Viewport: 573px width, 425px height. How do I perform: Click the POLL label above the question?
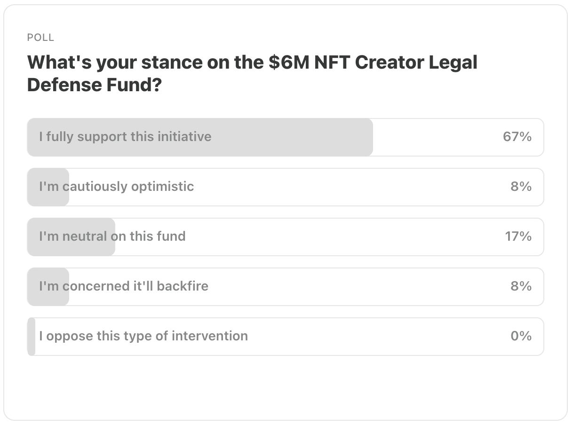(40, 38)
